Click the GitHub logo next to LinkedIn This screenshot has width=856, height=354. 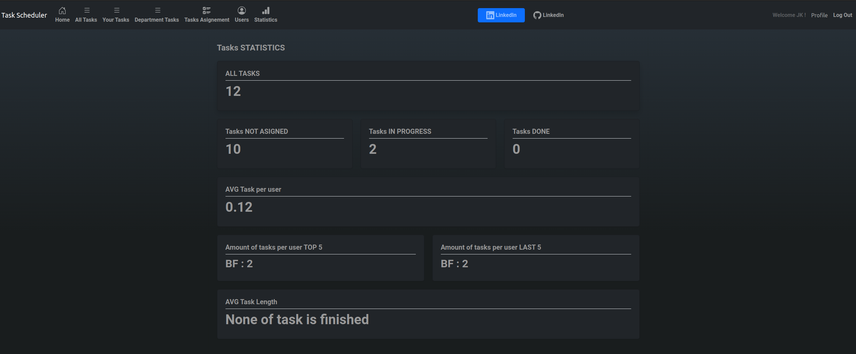click(x=537, y=15)
